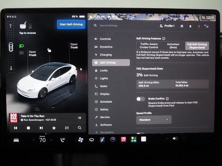Open the Schedule settings menu
Image resolution: width=222 pixels, height=166 pixels.
pyautogui.click(x=106, y=102)
